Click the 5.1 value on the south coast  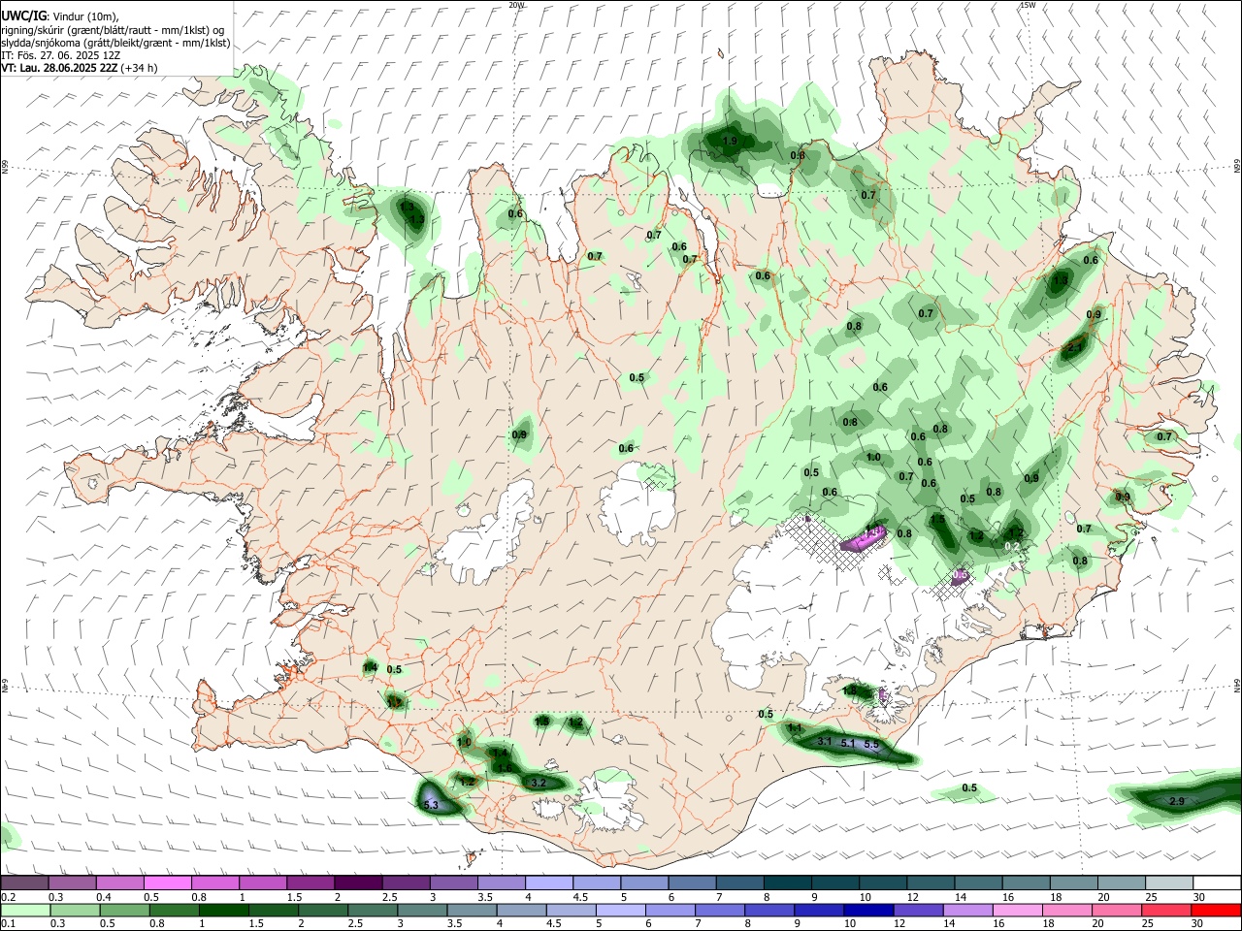tap(848, 743)
